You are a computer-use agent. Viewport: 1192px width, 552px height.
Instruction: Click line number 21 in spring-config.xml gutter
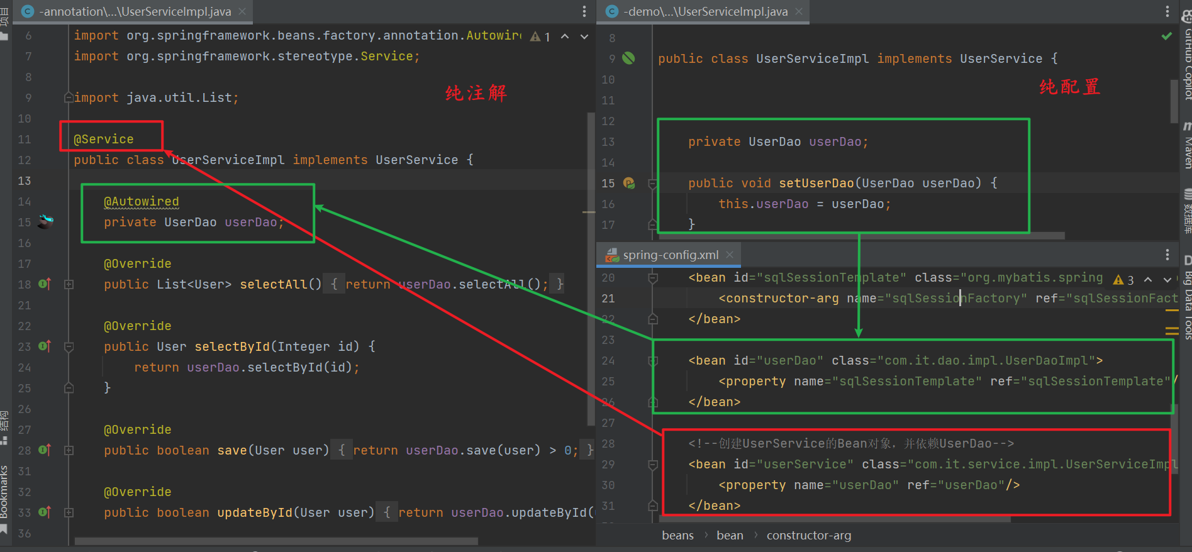point(608,299)
